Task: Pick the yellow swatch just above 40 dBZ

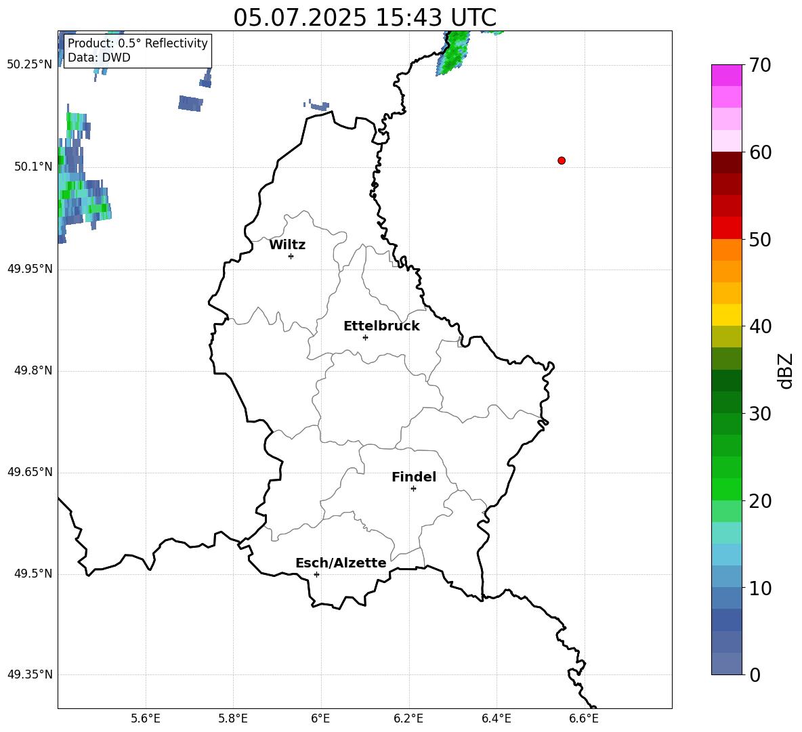Action: pos(726,315)
